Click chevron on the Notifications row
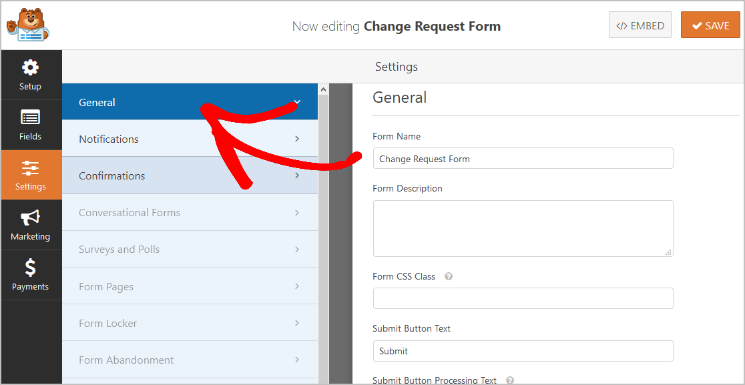Viewport: 745px width, 385px height. tap(298, 139)
